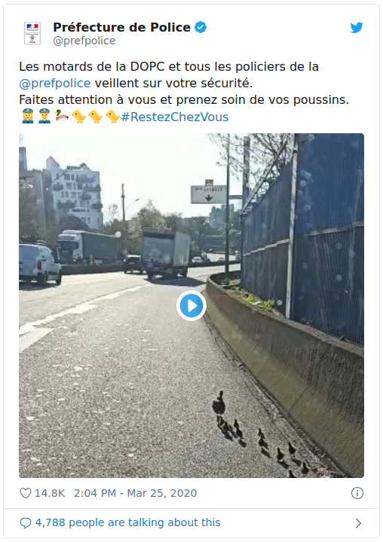
Task: Expand the conversation via right chevron arrow
Action: (358, 523)
